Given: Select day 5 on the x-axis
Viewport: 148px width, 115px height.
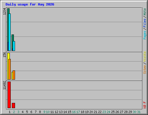Looking at the screenshot, I should (27, 112).
